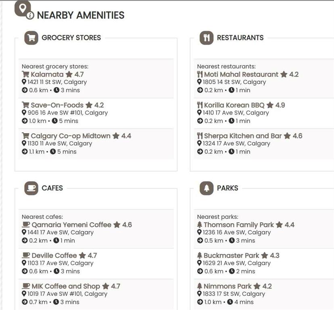Open the Kalamata grocery store link

tap(47, 75)
